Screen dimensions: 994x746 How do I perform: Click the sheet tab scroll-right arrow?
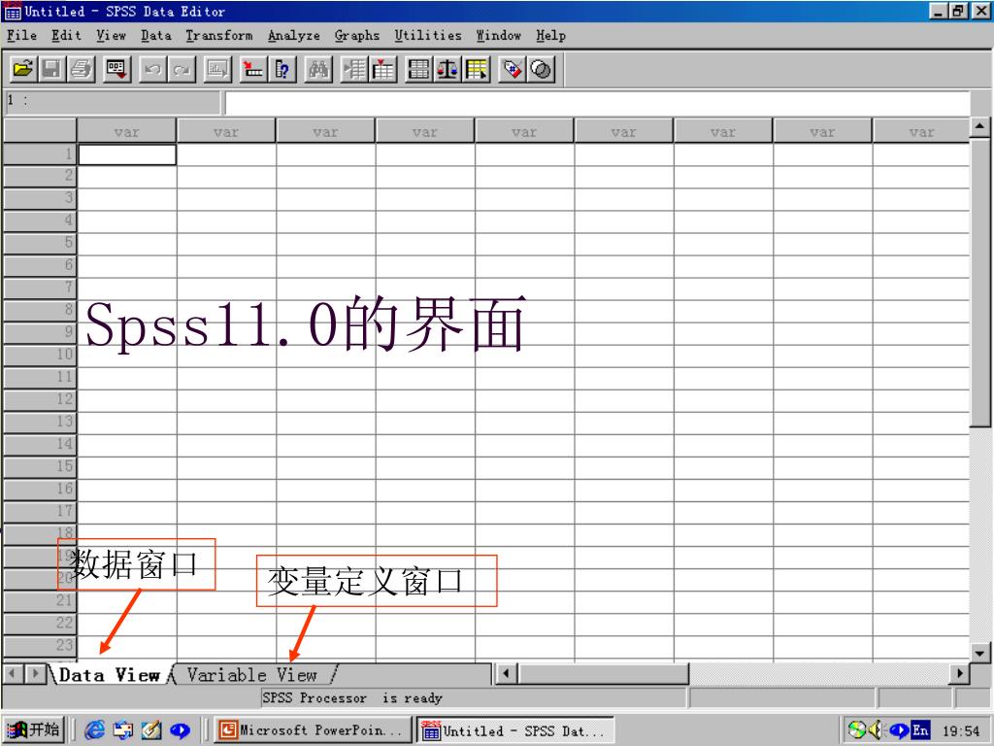(36, 673)
